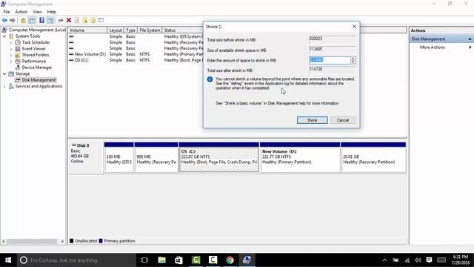Collapse the System Tools node
The height and width of the screenshot is (267, 474).
click(4, 36)
